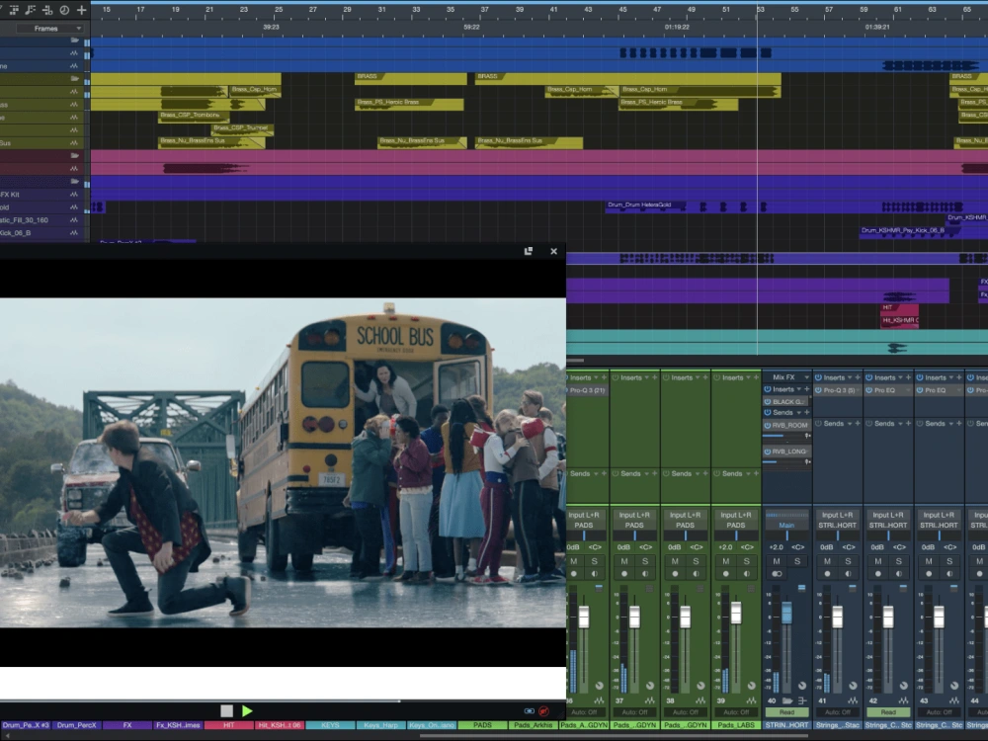The image size is (988, 741).
Task: Click the instrument icon on Kick_06_B track
Action: click(x=74, y=232)
